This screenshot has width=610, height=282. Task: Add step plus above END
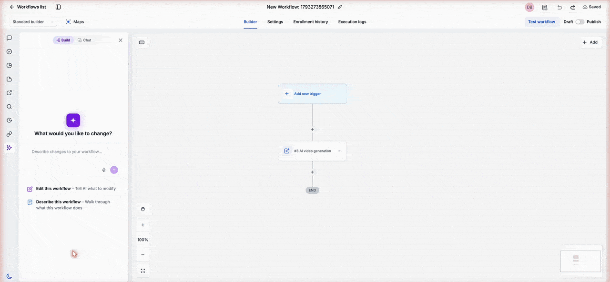[x=313, y=172]
